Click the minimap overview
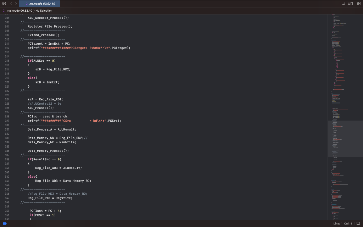 345,117
